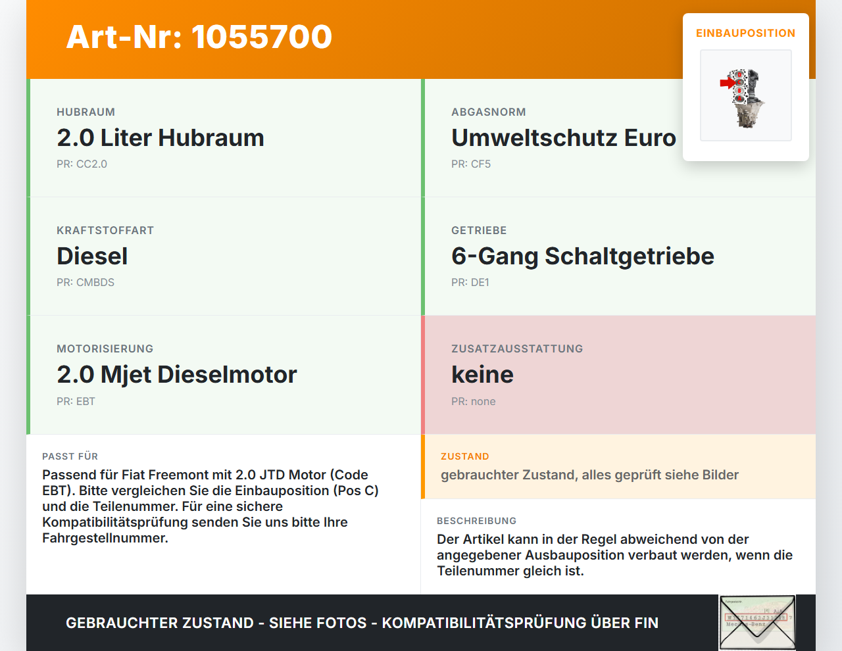Click the Motorisierung 2.0 Mjet Dieselmotor card

tap(224, 375)
